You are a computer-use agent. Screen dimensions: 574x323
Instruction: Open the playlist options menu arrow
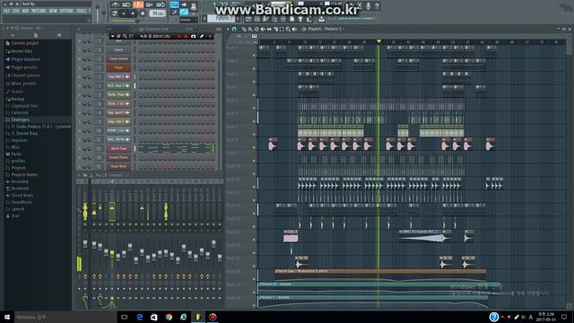pos(228,29)
